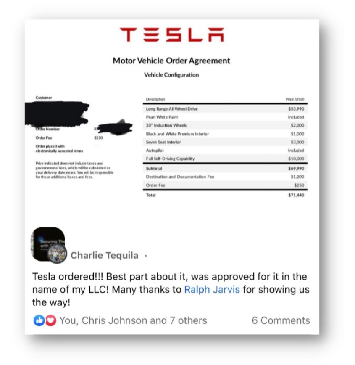Viewport: 355px width, 365px height.
Task: Click the red Tesla logo
Action: pos(171,35)
